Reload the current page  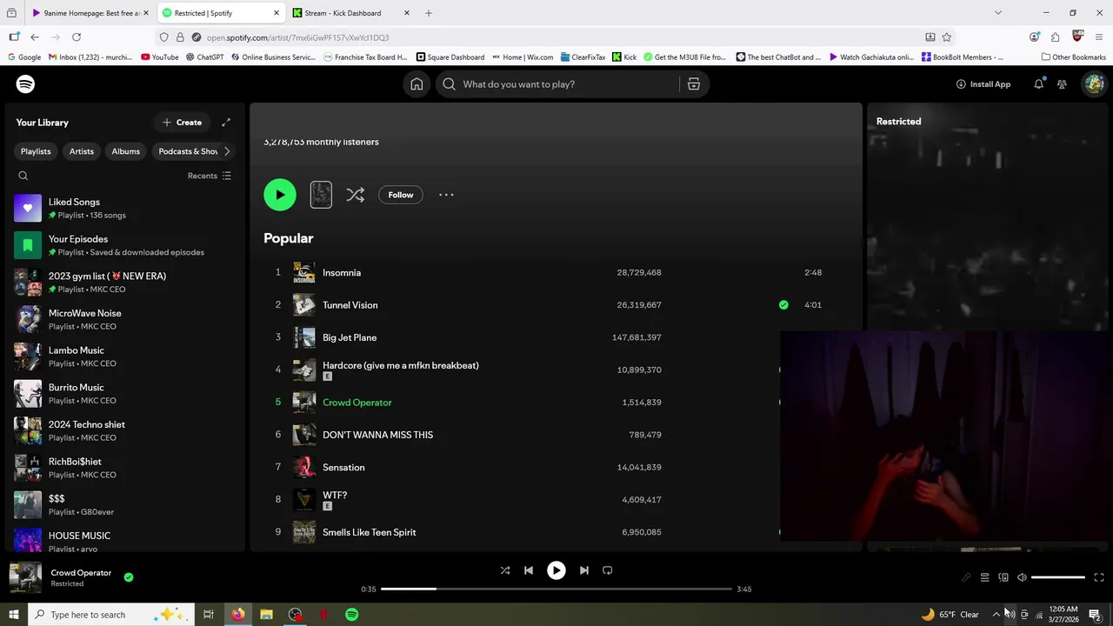[x=77, y=37]
